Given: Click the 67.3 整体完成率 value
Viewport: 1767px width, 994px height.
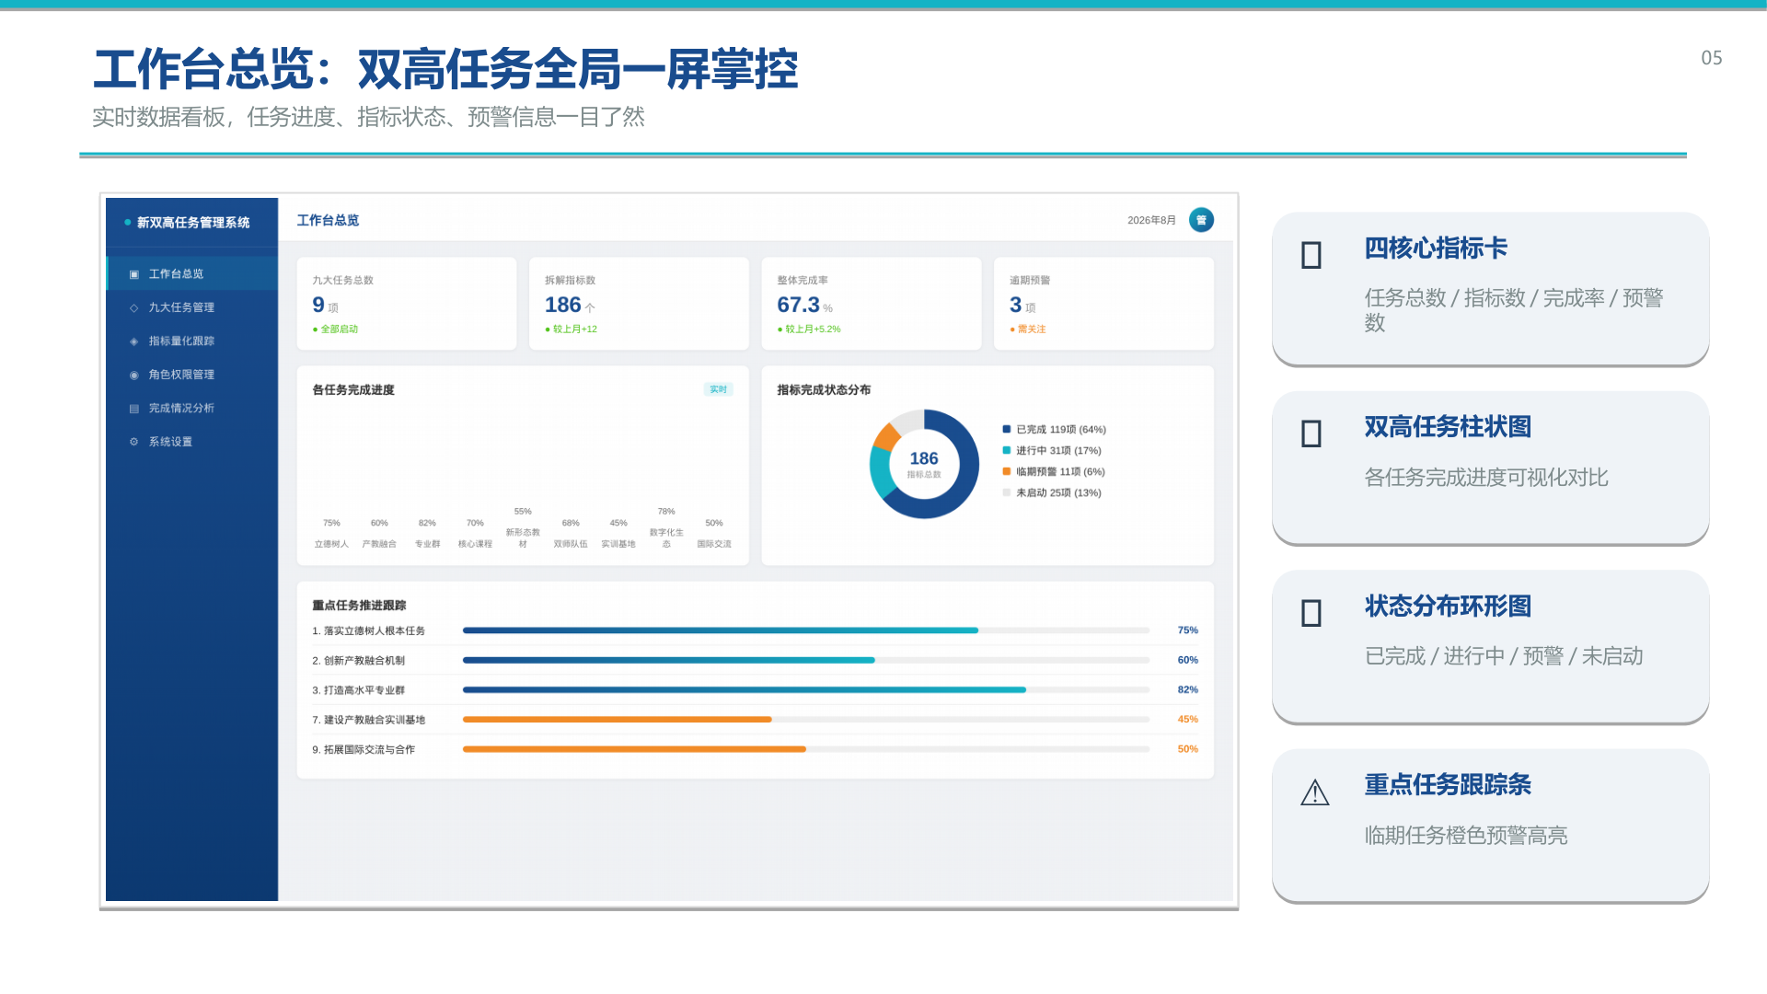Looking at the screenshot, I should 798,305.
